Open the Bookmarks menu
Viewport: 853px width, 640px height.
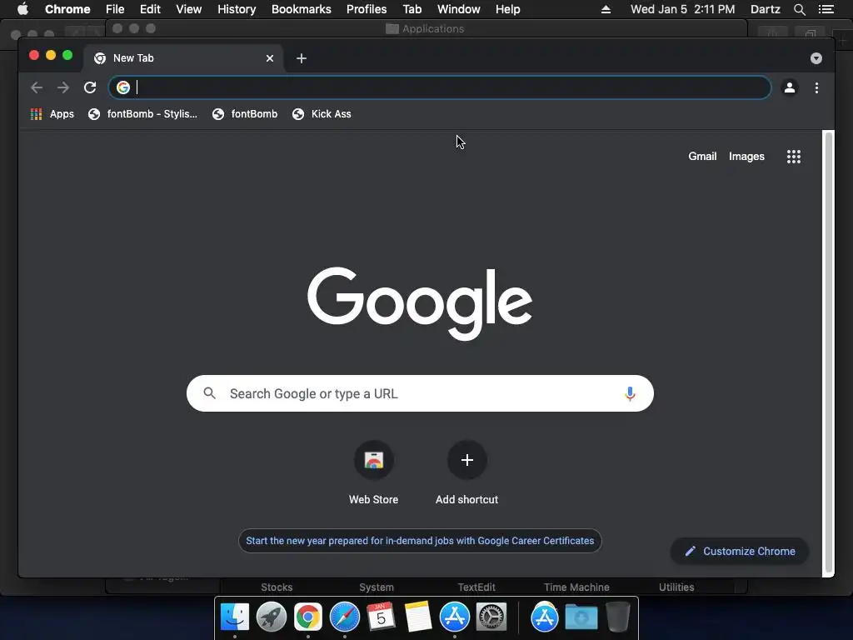[x=302, y=9]
